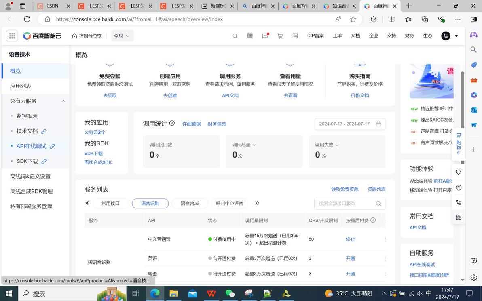Click the search icon in service search box
This screenshot has width=482, height=301.
(378, 203)
